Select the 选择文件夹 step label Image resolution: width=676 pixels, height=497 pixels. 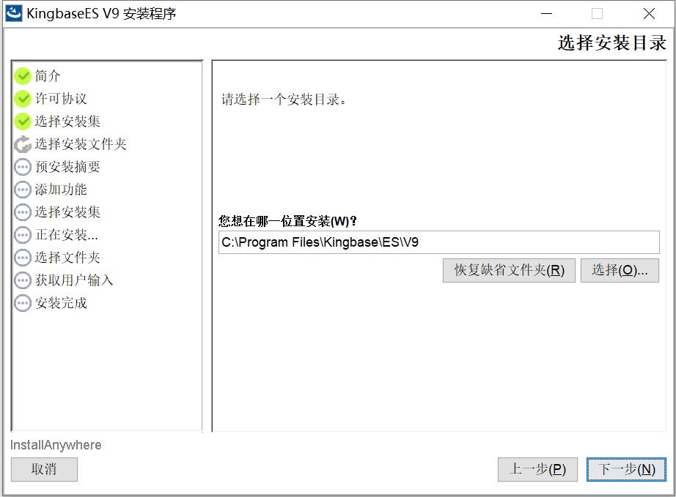click(67, 258)
